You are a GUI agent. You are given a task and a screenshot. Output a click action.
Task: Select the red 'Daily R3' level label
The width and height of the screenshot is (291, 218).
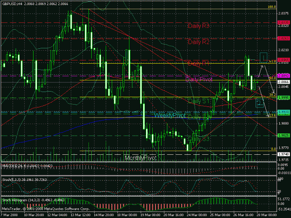[x=198, y=26]
